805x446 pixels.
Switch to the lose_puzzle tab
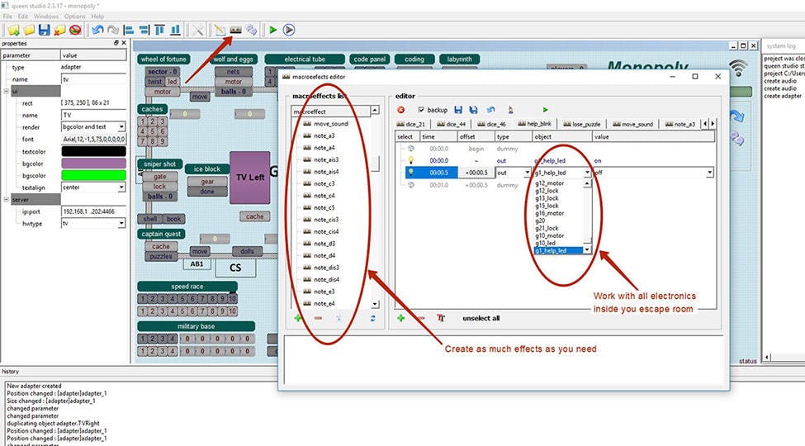point(586,124)
